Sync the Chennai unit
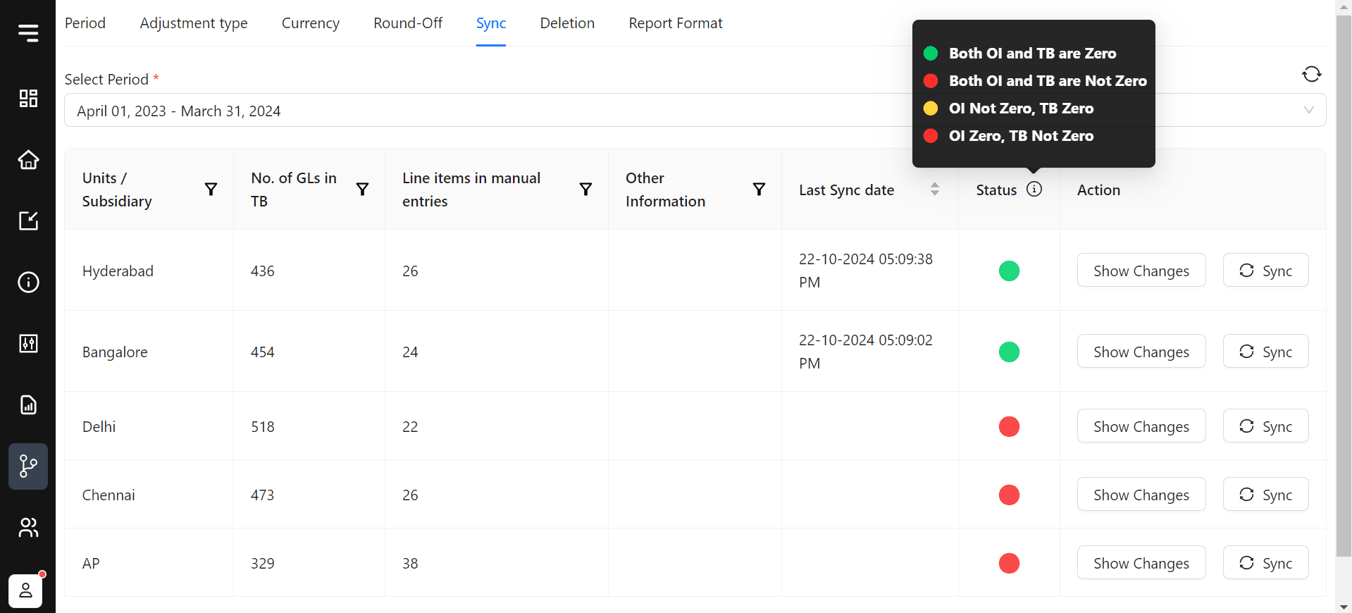This screenshot has height=613, width=1352. pyautogui.click(x=1265, y=495)
